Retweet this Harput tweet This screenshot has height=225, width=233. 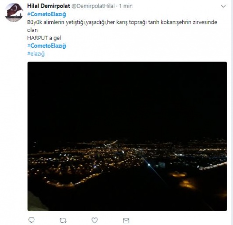(x=63, y=220)
